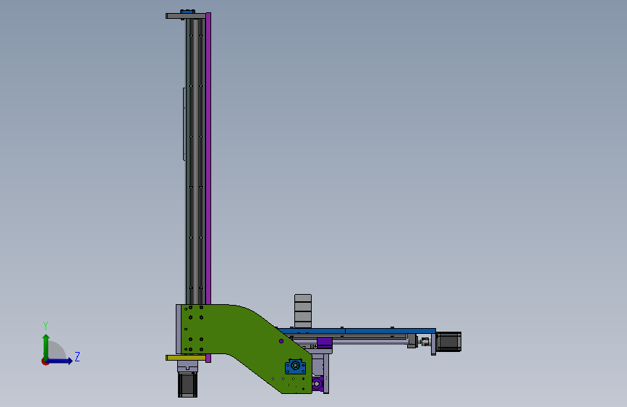Select the right motor mounting plate
This screenshot has width=627, height=407.
click(x=433, y=344)
